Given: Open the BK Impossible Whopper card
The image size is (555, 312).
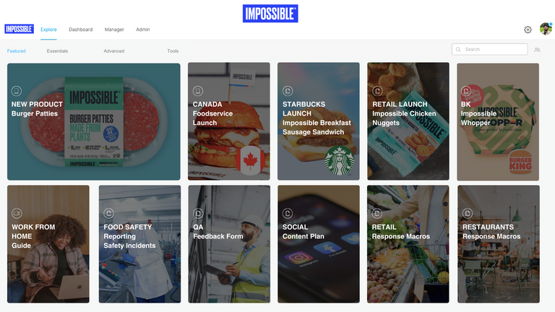Looking at the screenshot, I should click(x=498, y=121).
